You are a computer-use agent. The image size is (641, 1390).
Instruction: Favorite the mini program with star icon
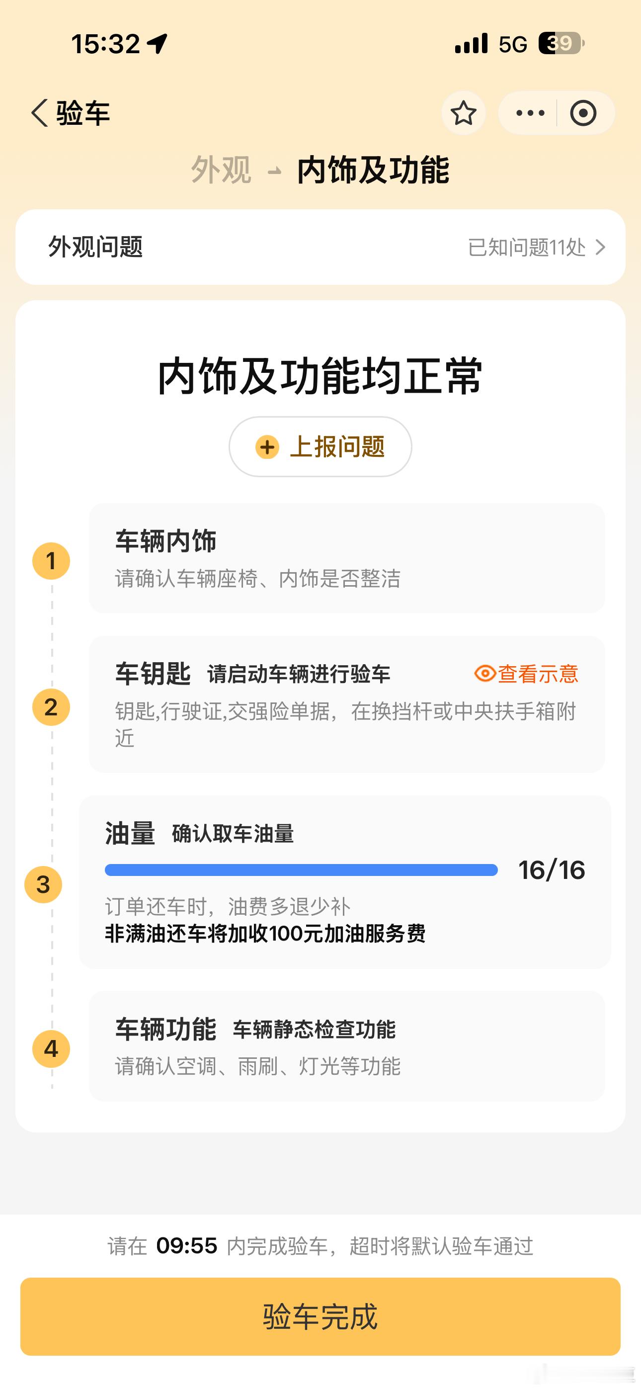click(463, 113)
